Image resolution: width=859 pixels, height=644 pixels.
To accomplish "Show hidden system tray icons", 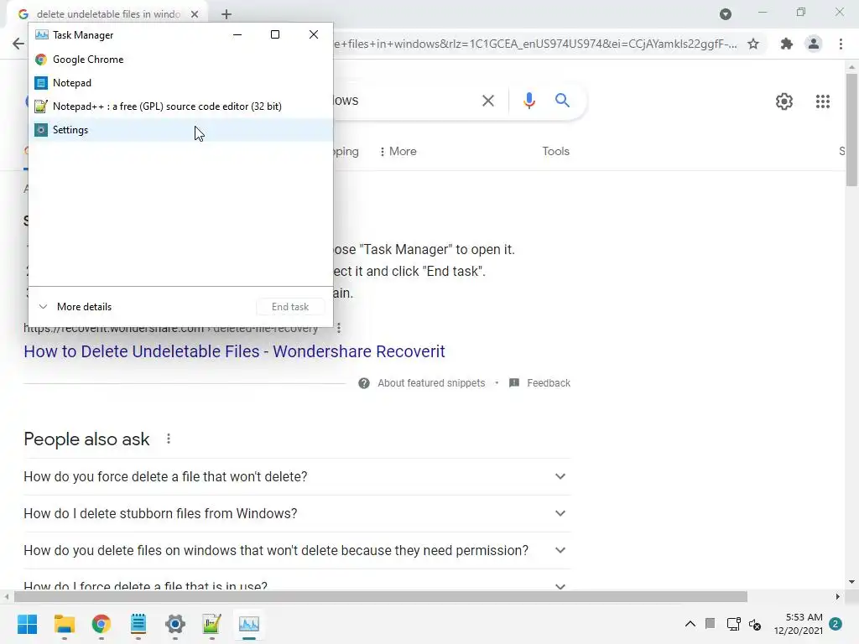I will click(690, 624).
